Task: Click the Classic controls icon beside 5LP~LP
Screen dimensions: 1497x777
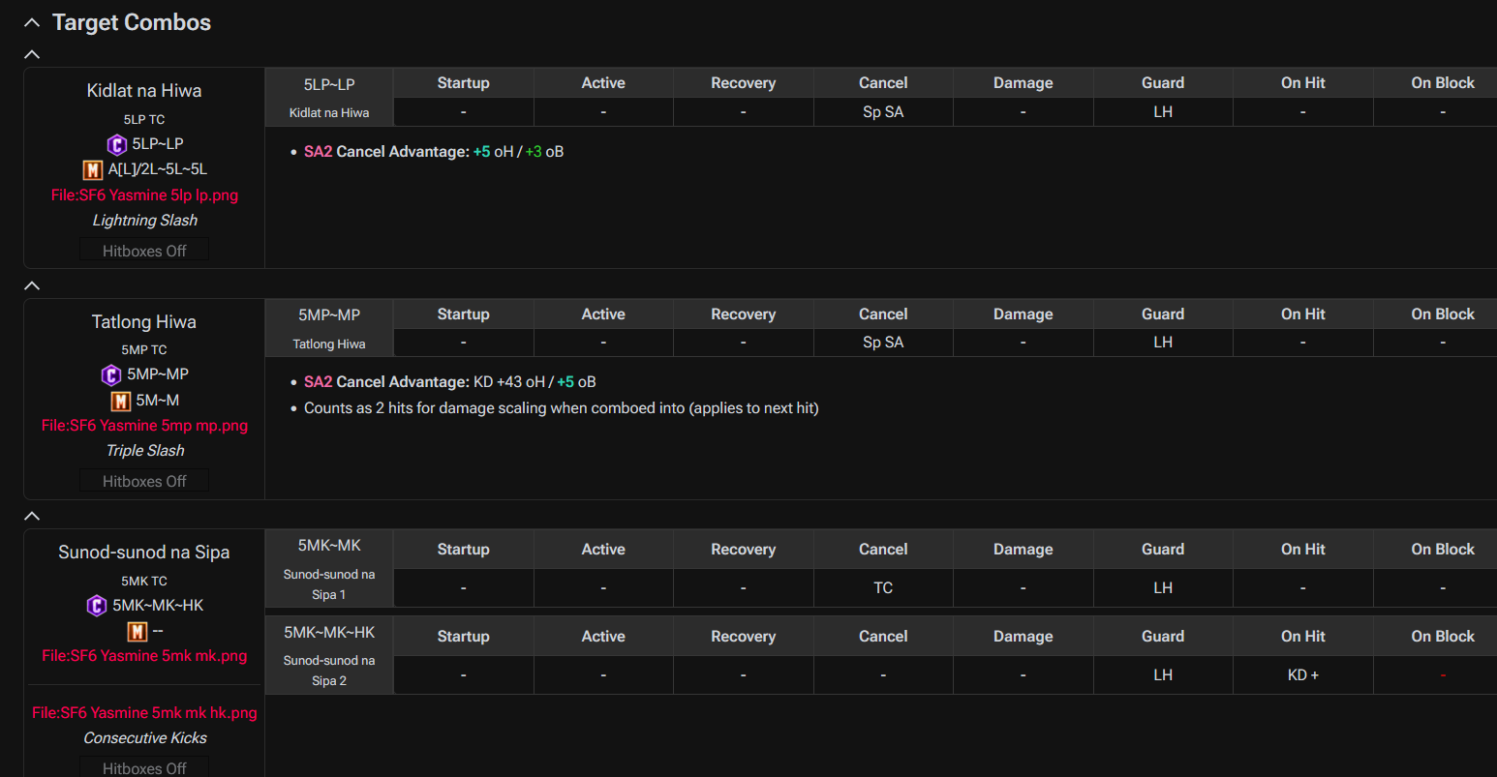Action: 116,144
